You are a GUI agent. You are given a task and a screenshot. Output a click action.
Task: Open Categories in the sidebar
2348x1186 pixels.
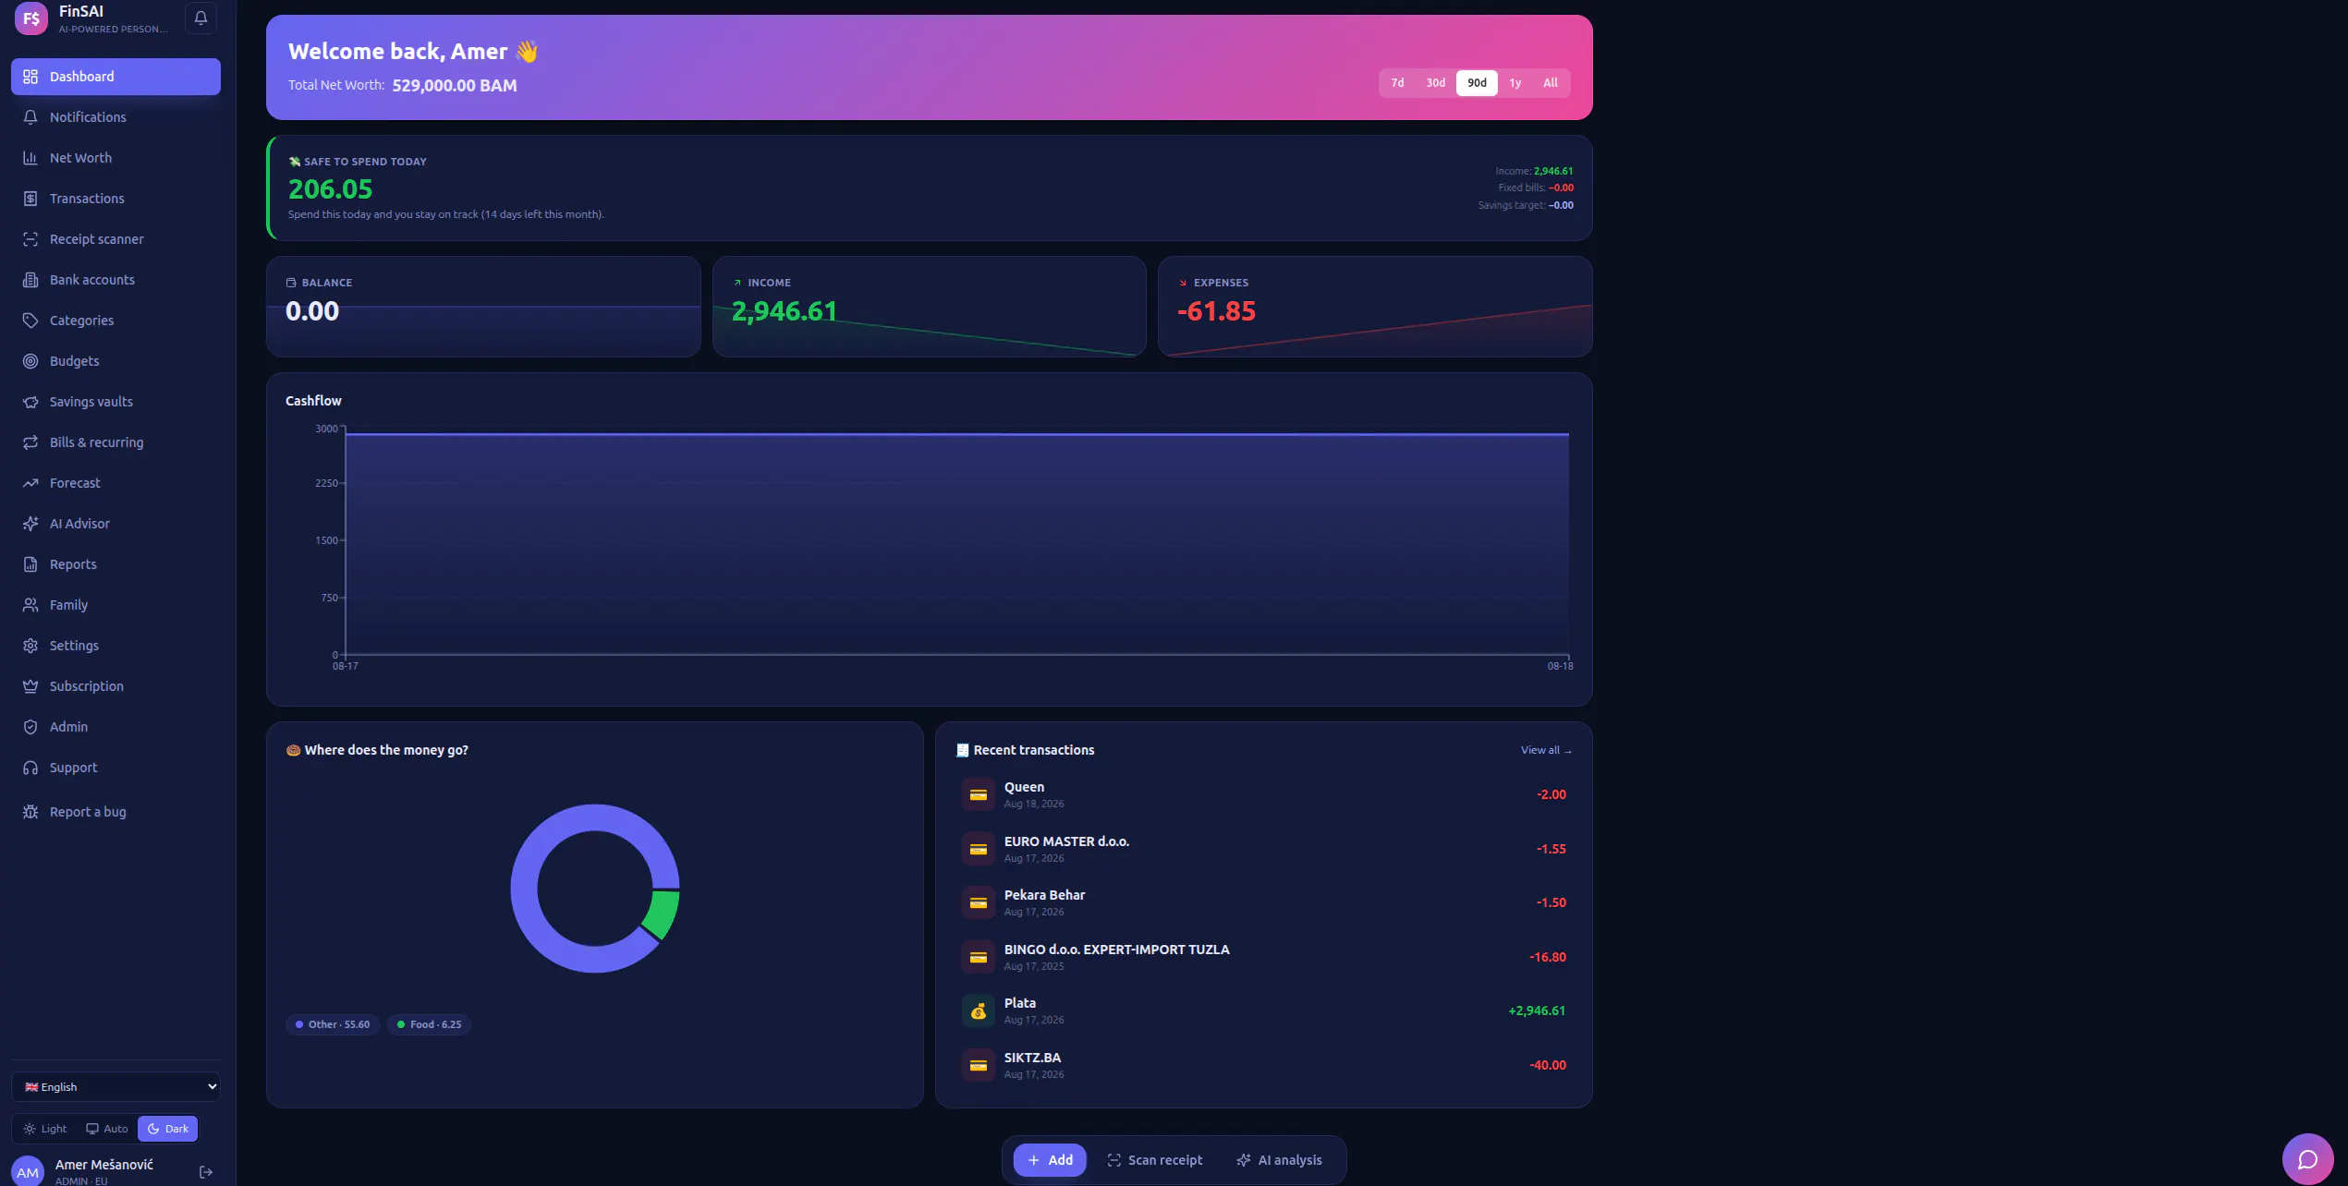(x=116, y=321)
